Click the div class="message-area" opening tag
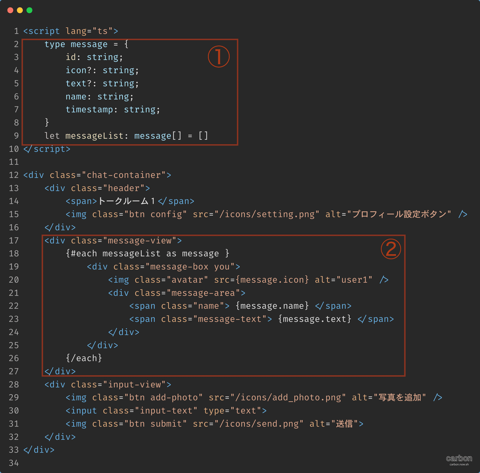This screenshot has height=473, width=480. 177,293
